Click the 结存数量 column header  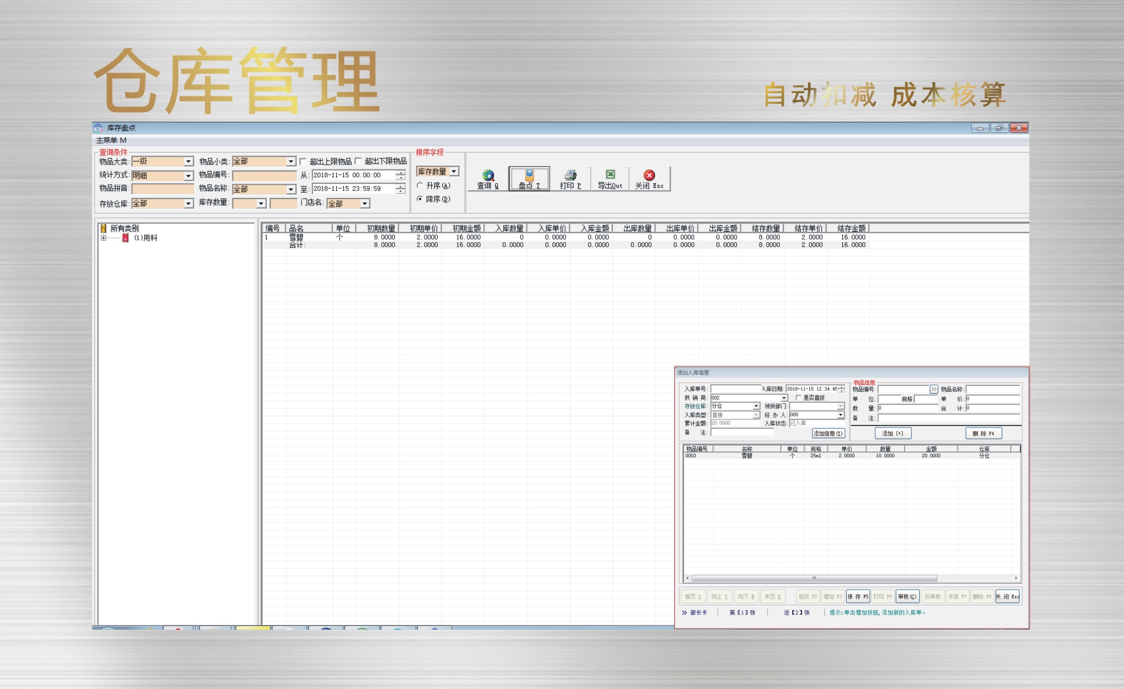(762, 229)
